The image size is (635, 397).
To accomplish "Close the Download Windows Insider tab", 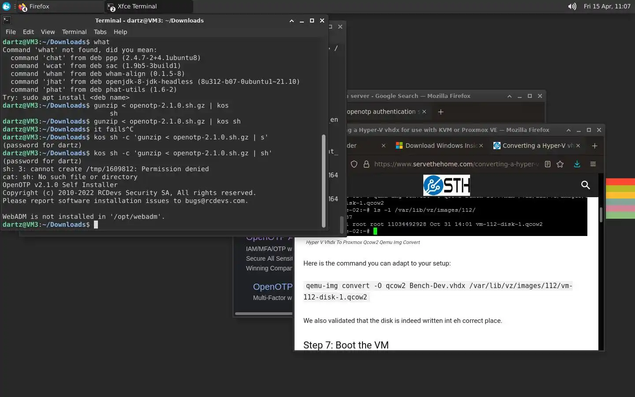I will (481, 146).
